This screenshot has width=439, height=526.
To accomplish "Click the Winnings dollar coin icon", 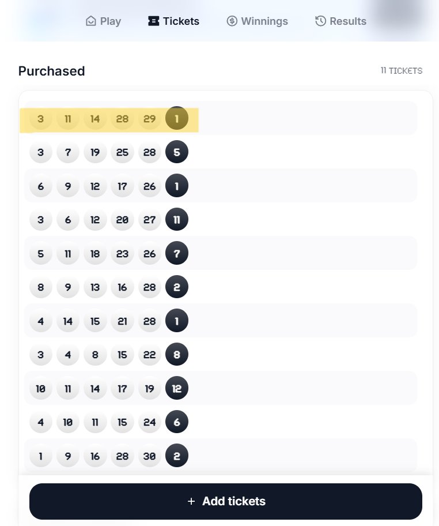I will [232, 21].
